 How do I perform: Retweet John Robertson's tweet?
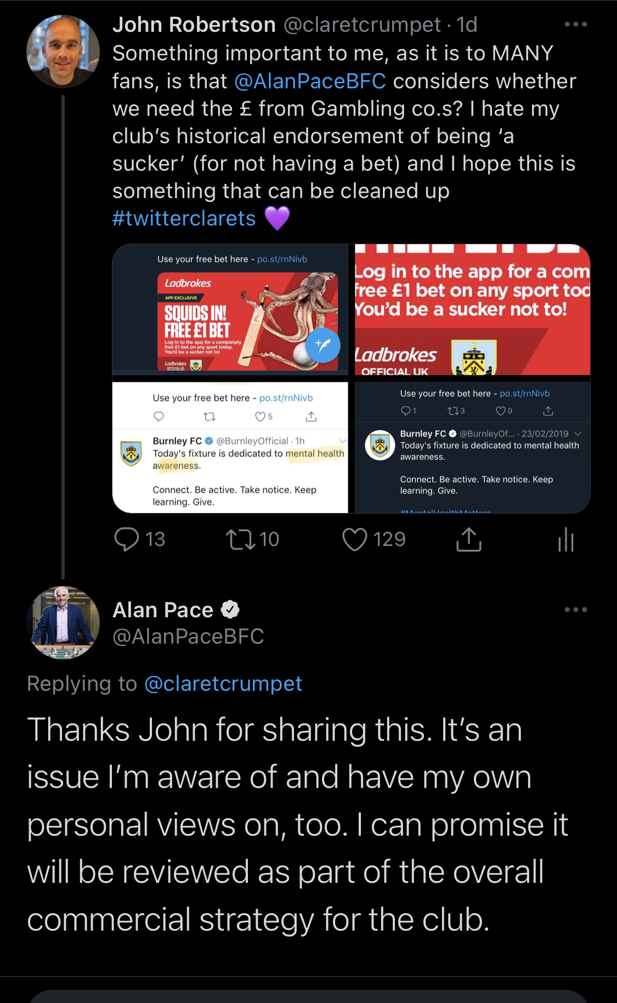[x=241, y=539]
